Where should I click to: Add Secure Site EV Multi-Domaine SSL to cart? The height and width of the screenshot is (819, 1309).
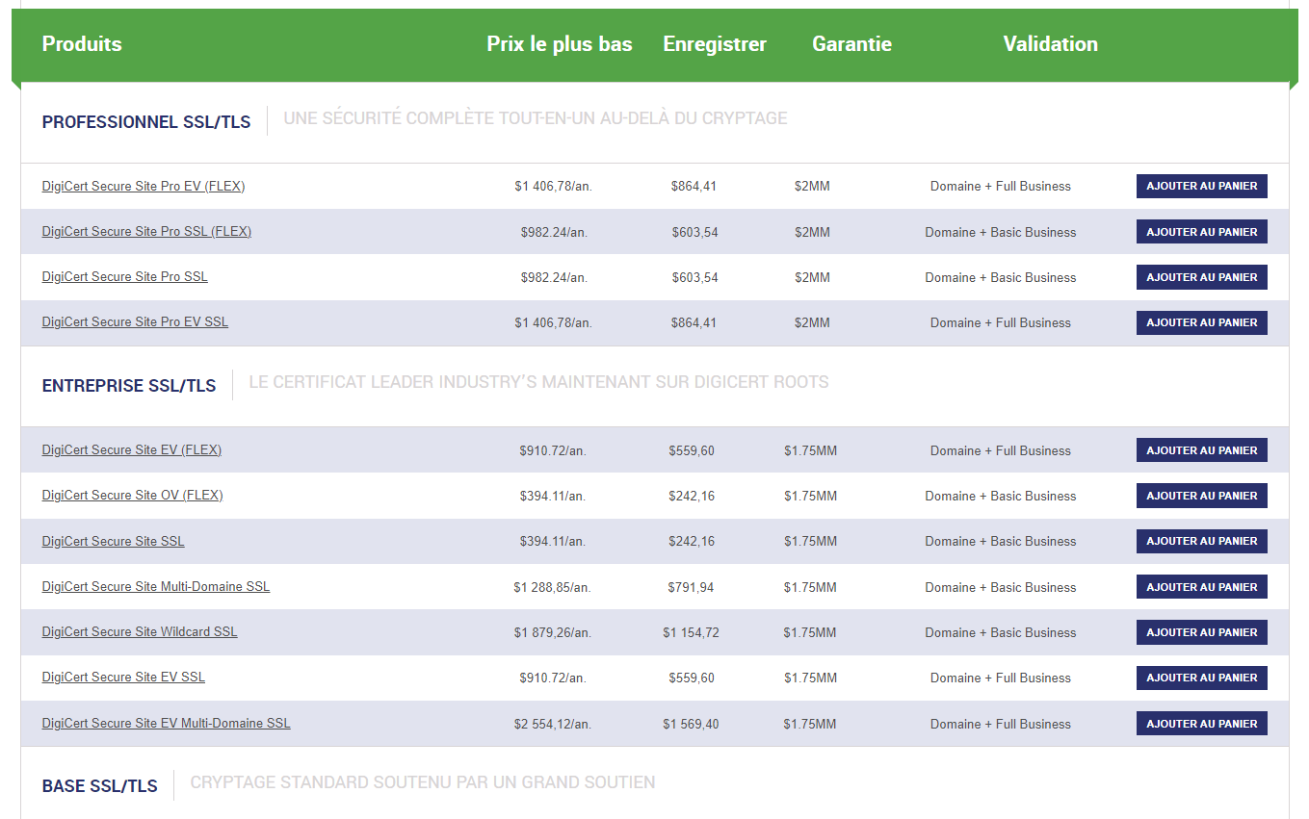[x=1202, y=724]
